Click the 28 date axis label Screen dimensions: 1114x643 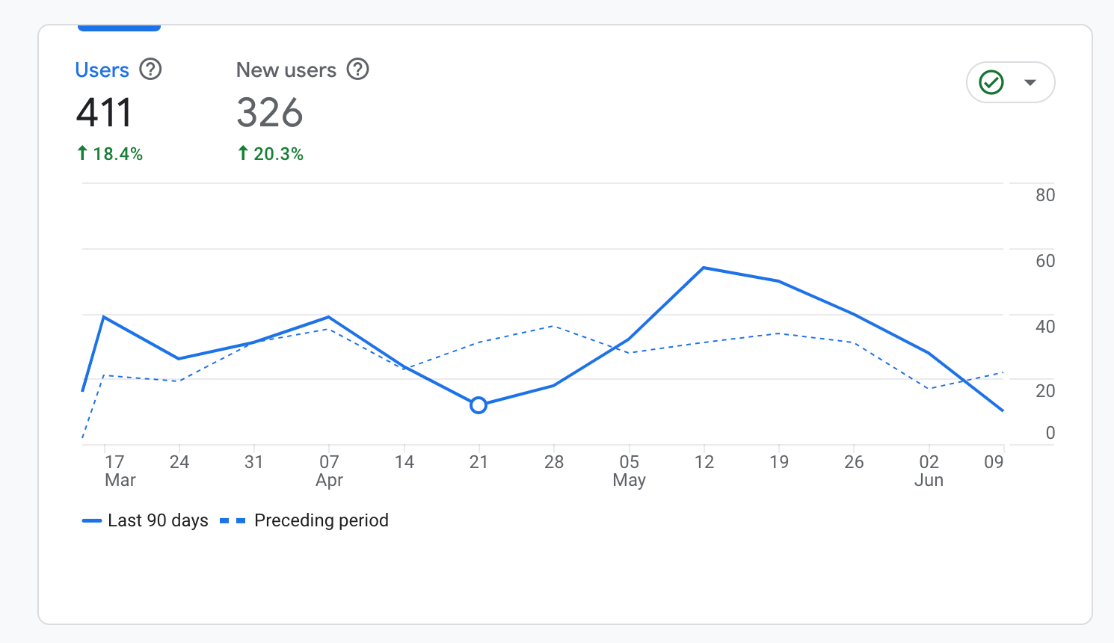click(x=554, y=462)
